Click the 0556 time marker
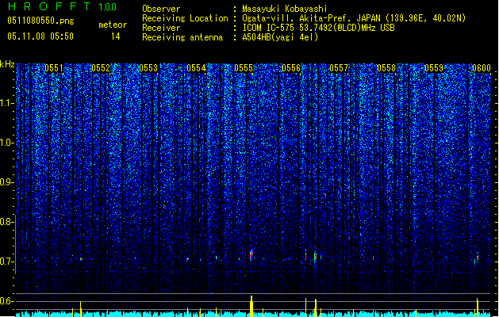Viewport: 499px width, 317px height. 291,68
